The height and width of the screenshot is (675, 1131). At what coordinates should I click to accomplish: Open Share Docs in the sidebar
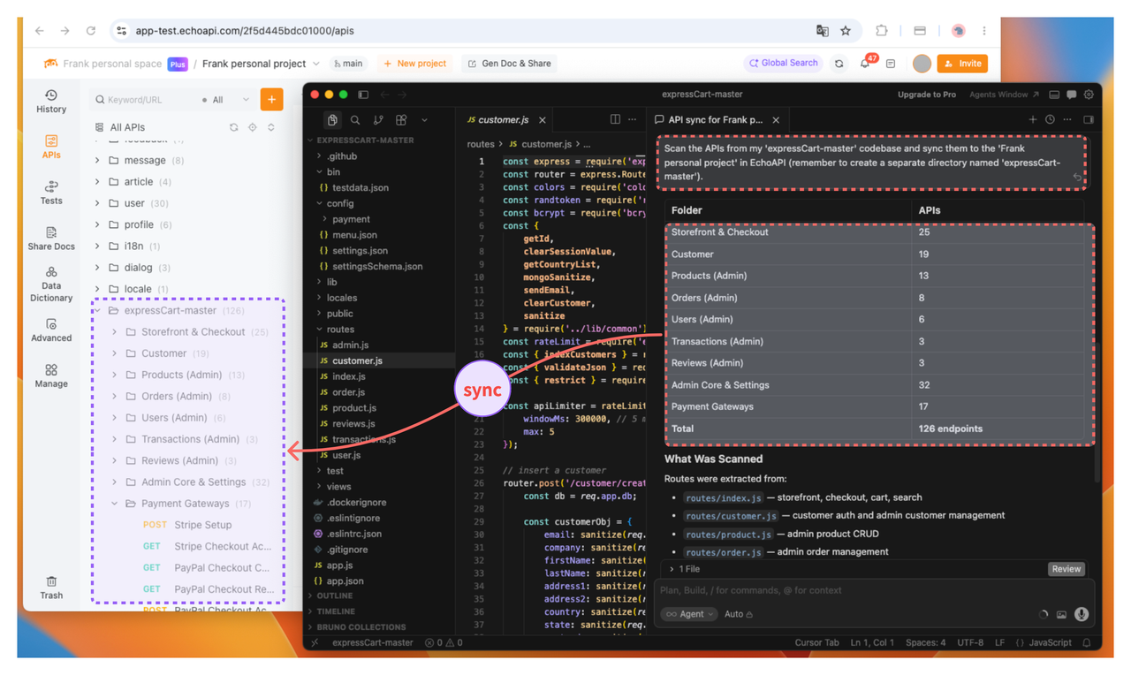point(51,239)
